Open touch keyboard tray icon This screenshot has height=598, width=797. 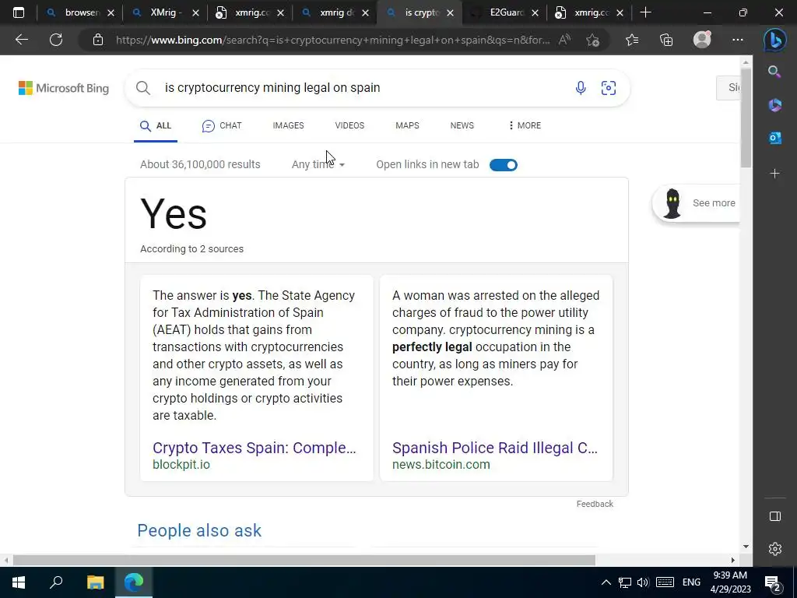coord(665,582)
